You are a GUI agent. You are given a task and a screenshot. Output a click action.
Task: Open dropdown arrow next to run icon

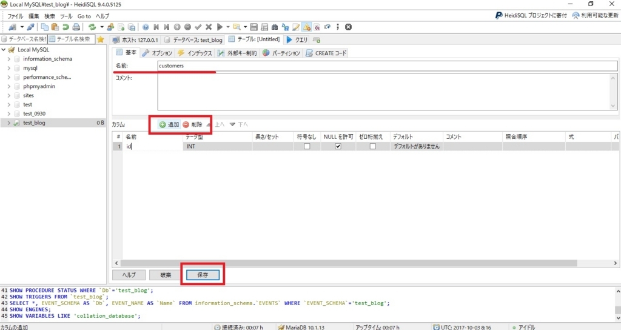[228, 27]
